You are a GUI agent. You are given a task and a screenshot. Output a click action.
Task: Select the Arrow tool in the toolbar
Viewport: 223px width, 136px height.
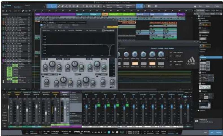51,6
